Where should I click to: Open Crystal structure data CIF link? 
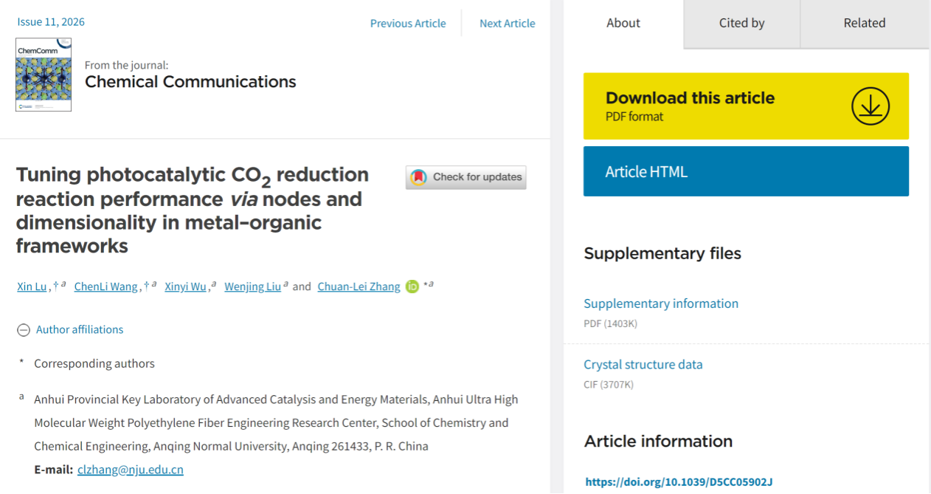[x=643, y=364]
